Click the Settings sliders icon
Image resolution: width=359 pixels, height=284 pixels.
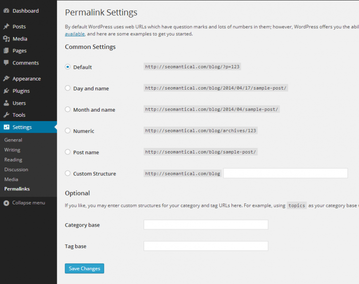[7, 127]
